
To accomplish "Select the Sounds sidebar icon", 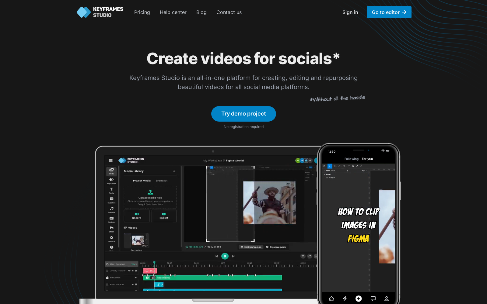I will click(111, 210).
